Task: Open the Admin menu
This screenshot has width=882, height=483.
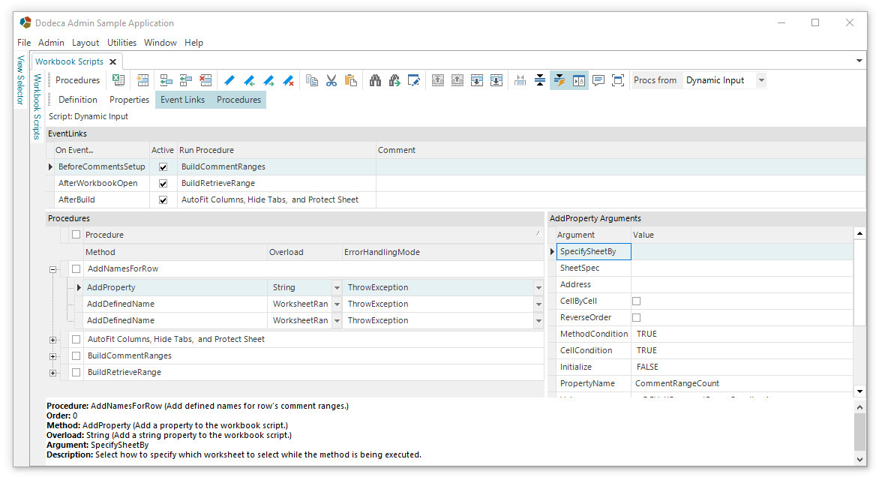Action: [x=51, y=43]
